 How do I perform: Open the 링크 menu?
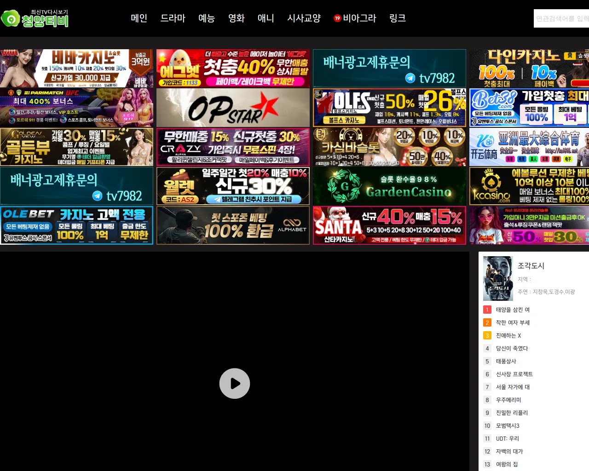pyautogui.click(x=398, y=18)
